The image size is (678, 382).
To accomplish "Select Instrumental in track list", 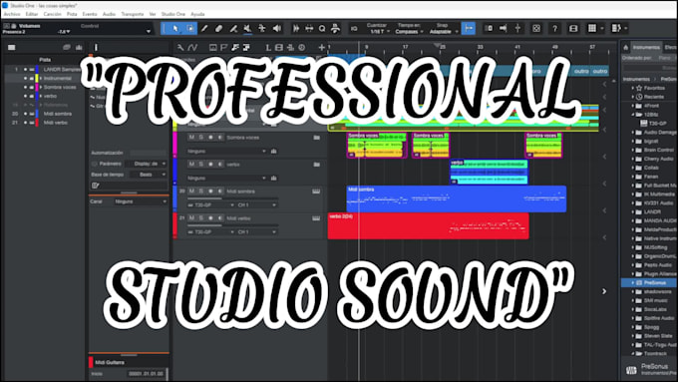I will click(x=57, y=79).
